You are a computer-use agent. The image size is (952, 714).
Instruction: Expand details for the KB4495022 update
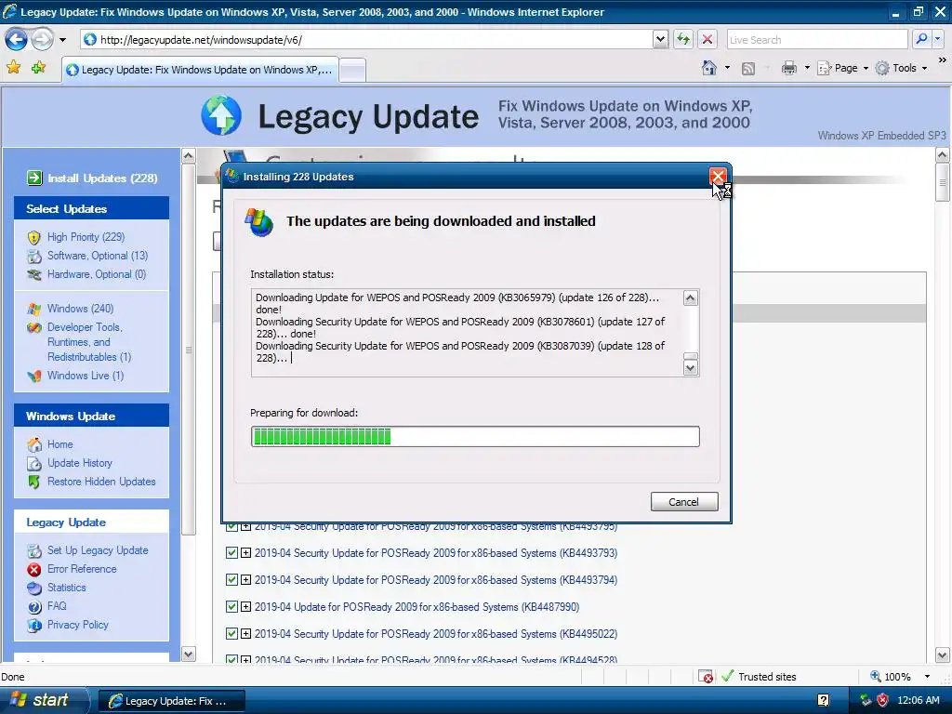coord(245,634)
